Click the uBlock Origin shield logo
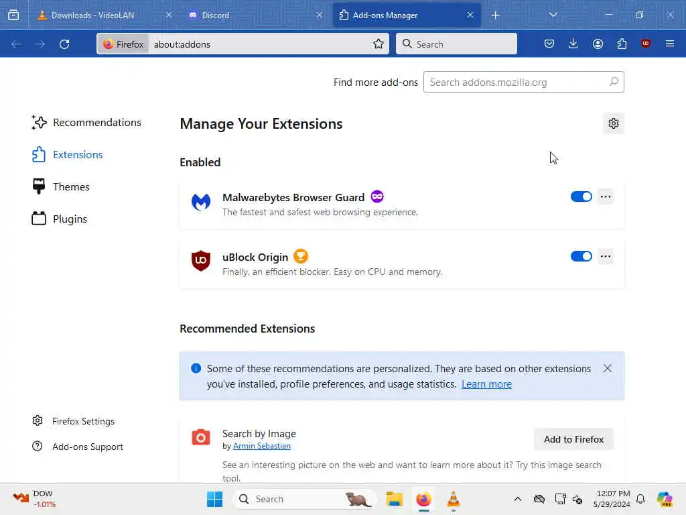 (201, 261)
